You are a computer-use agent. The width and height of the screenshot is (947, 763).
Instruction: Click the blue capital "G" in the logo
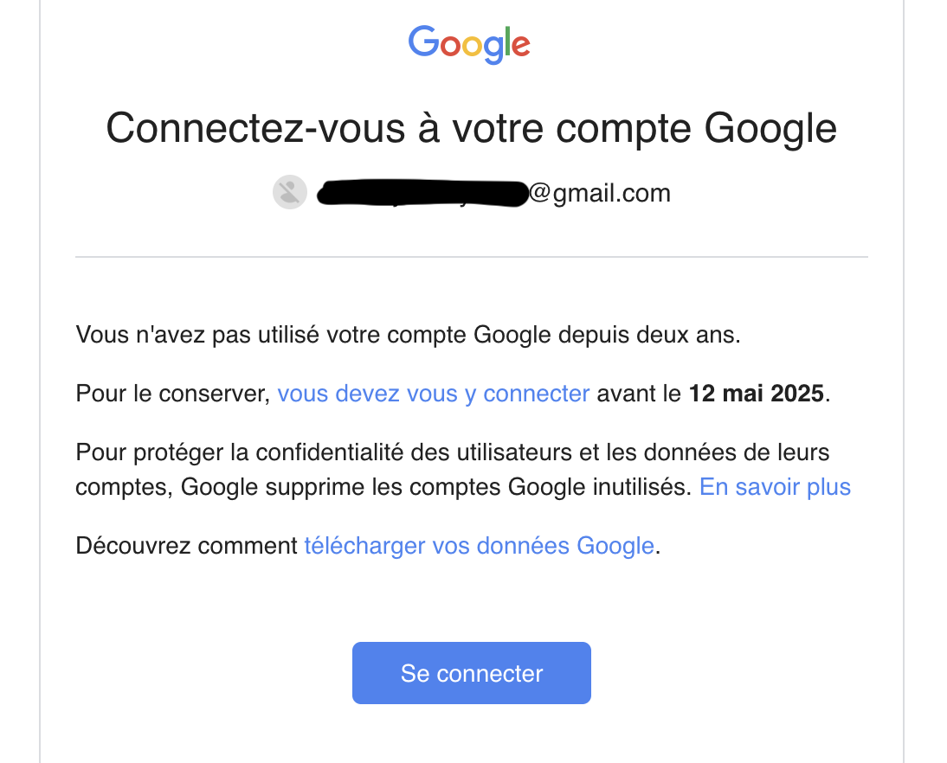pos(422,41)
